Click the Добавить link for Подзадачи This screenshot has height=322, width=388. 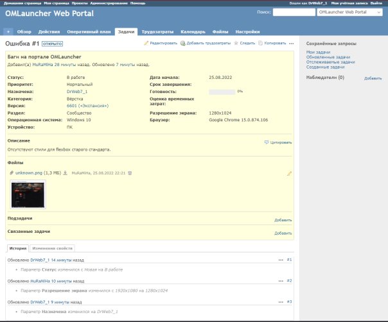(283, 220)
